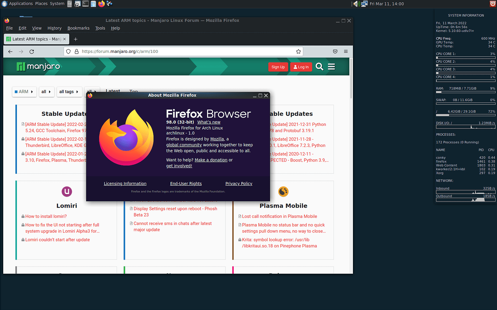The image size is (497, 310).
Task: Open Licensing Information link
Action: [125, 184]
